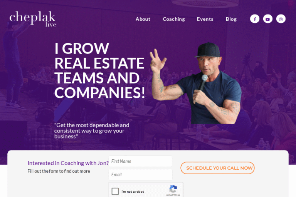Focus the Email input field
Viewport: 296px width, 197px height.
(140, 175)
